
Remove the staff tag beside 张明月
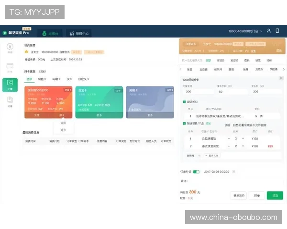pyautogui.click(x=199, y=156)
